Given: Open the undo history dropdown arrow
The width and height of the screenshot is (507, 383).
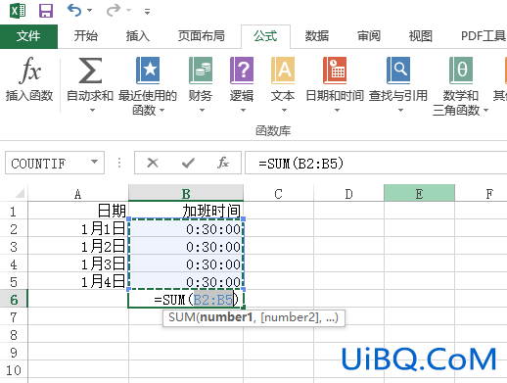Looking at the screenshot, I should (x=89, y=11).
